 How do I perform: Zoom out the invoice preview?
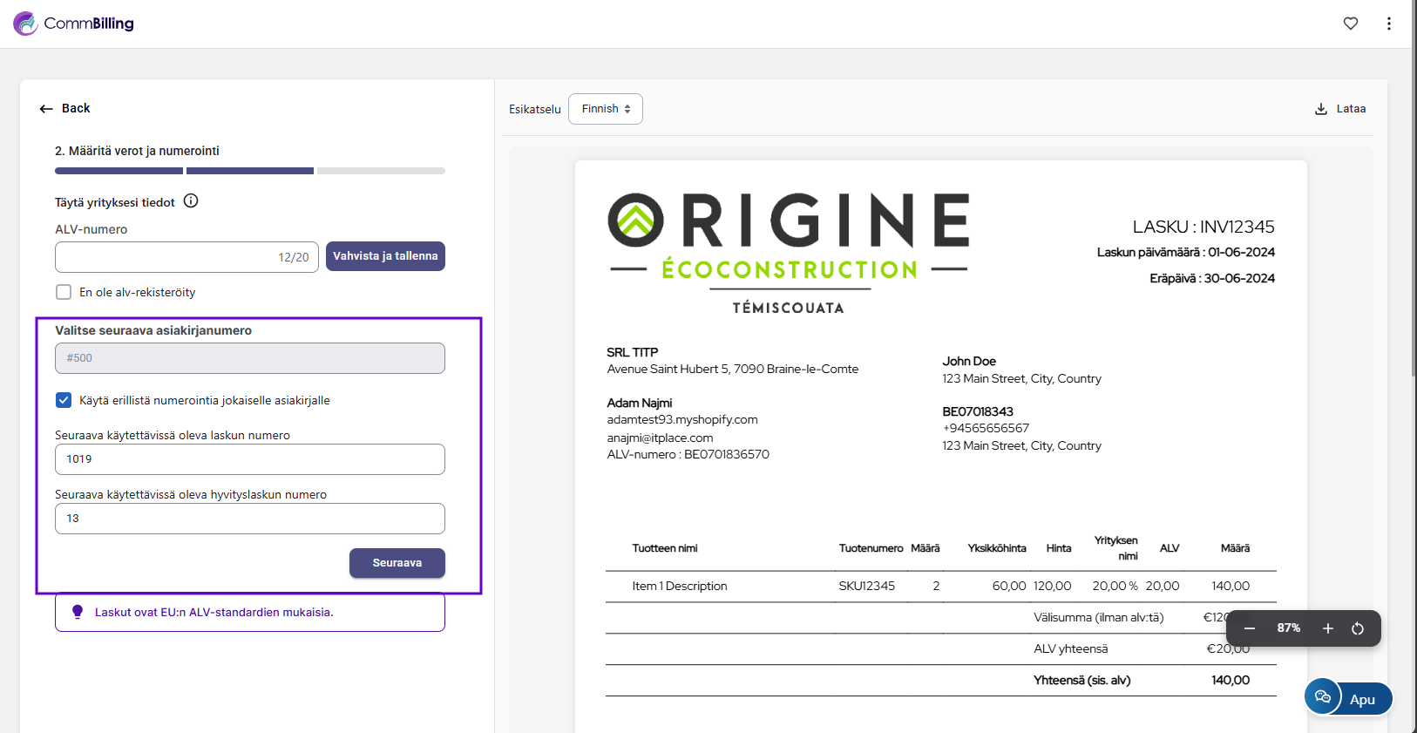[1249, 628]
